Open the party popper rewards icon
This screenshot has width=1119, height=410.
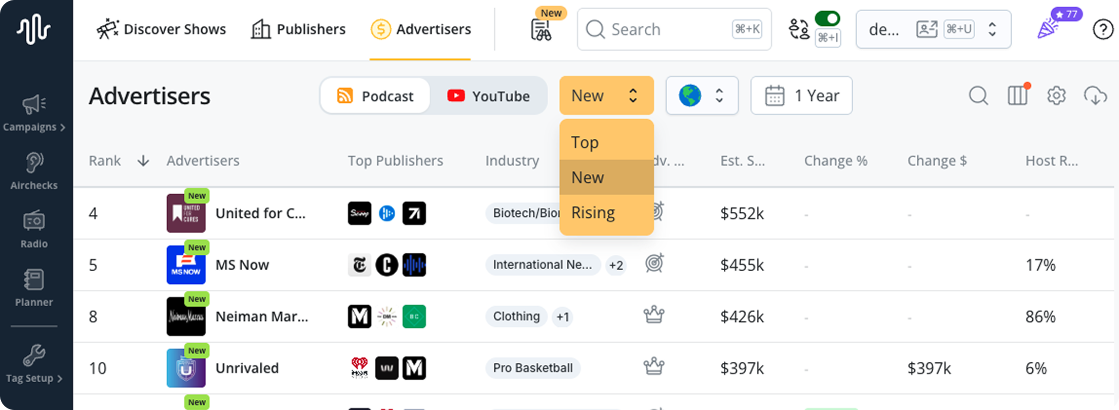pos(1048,30)
